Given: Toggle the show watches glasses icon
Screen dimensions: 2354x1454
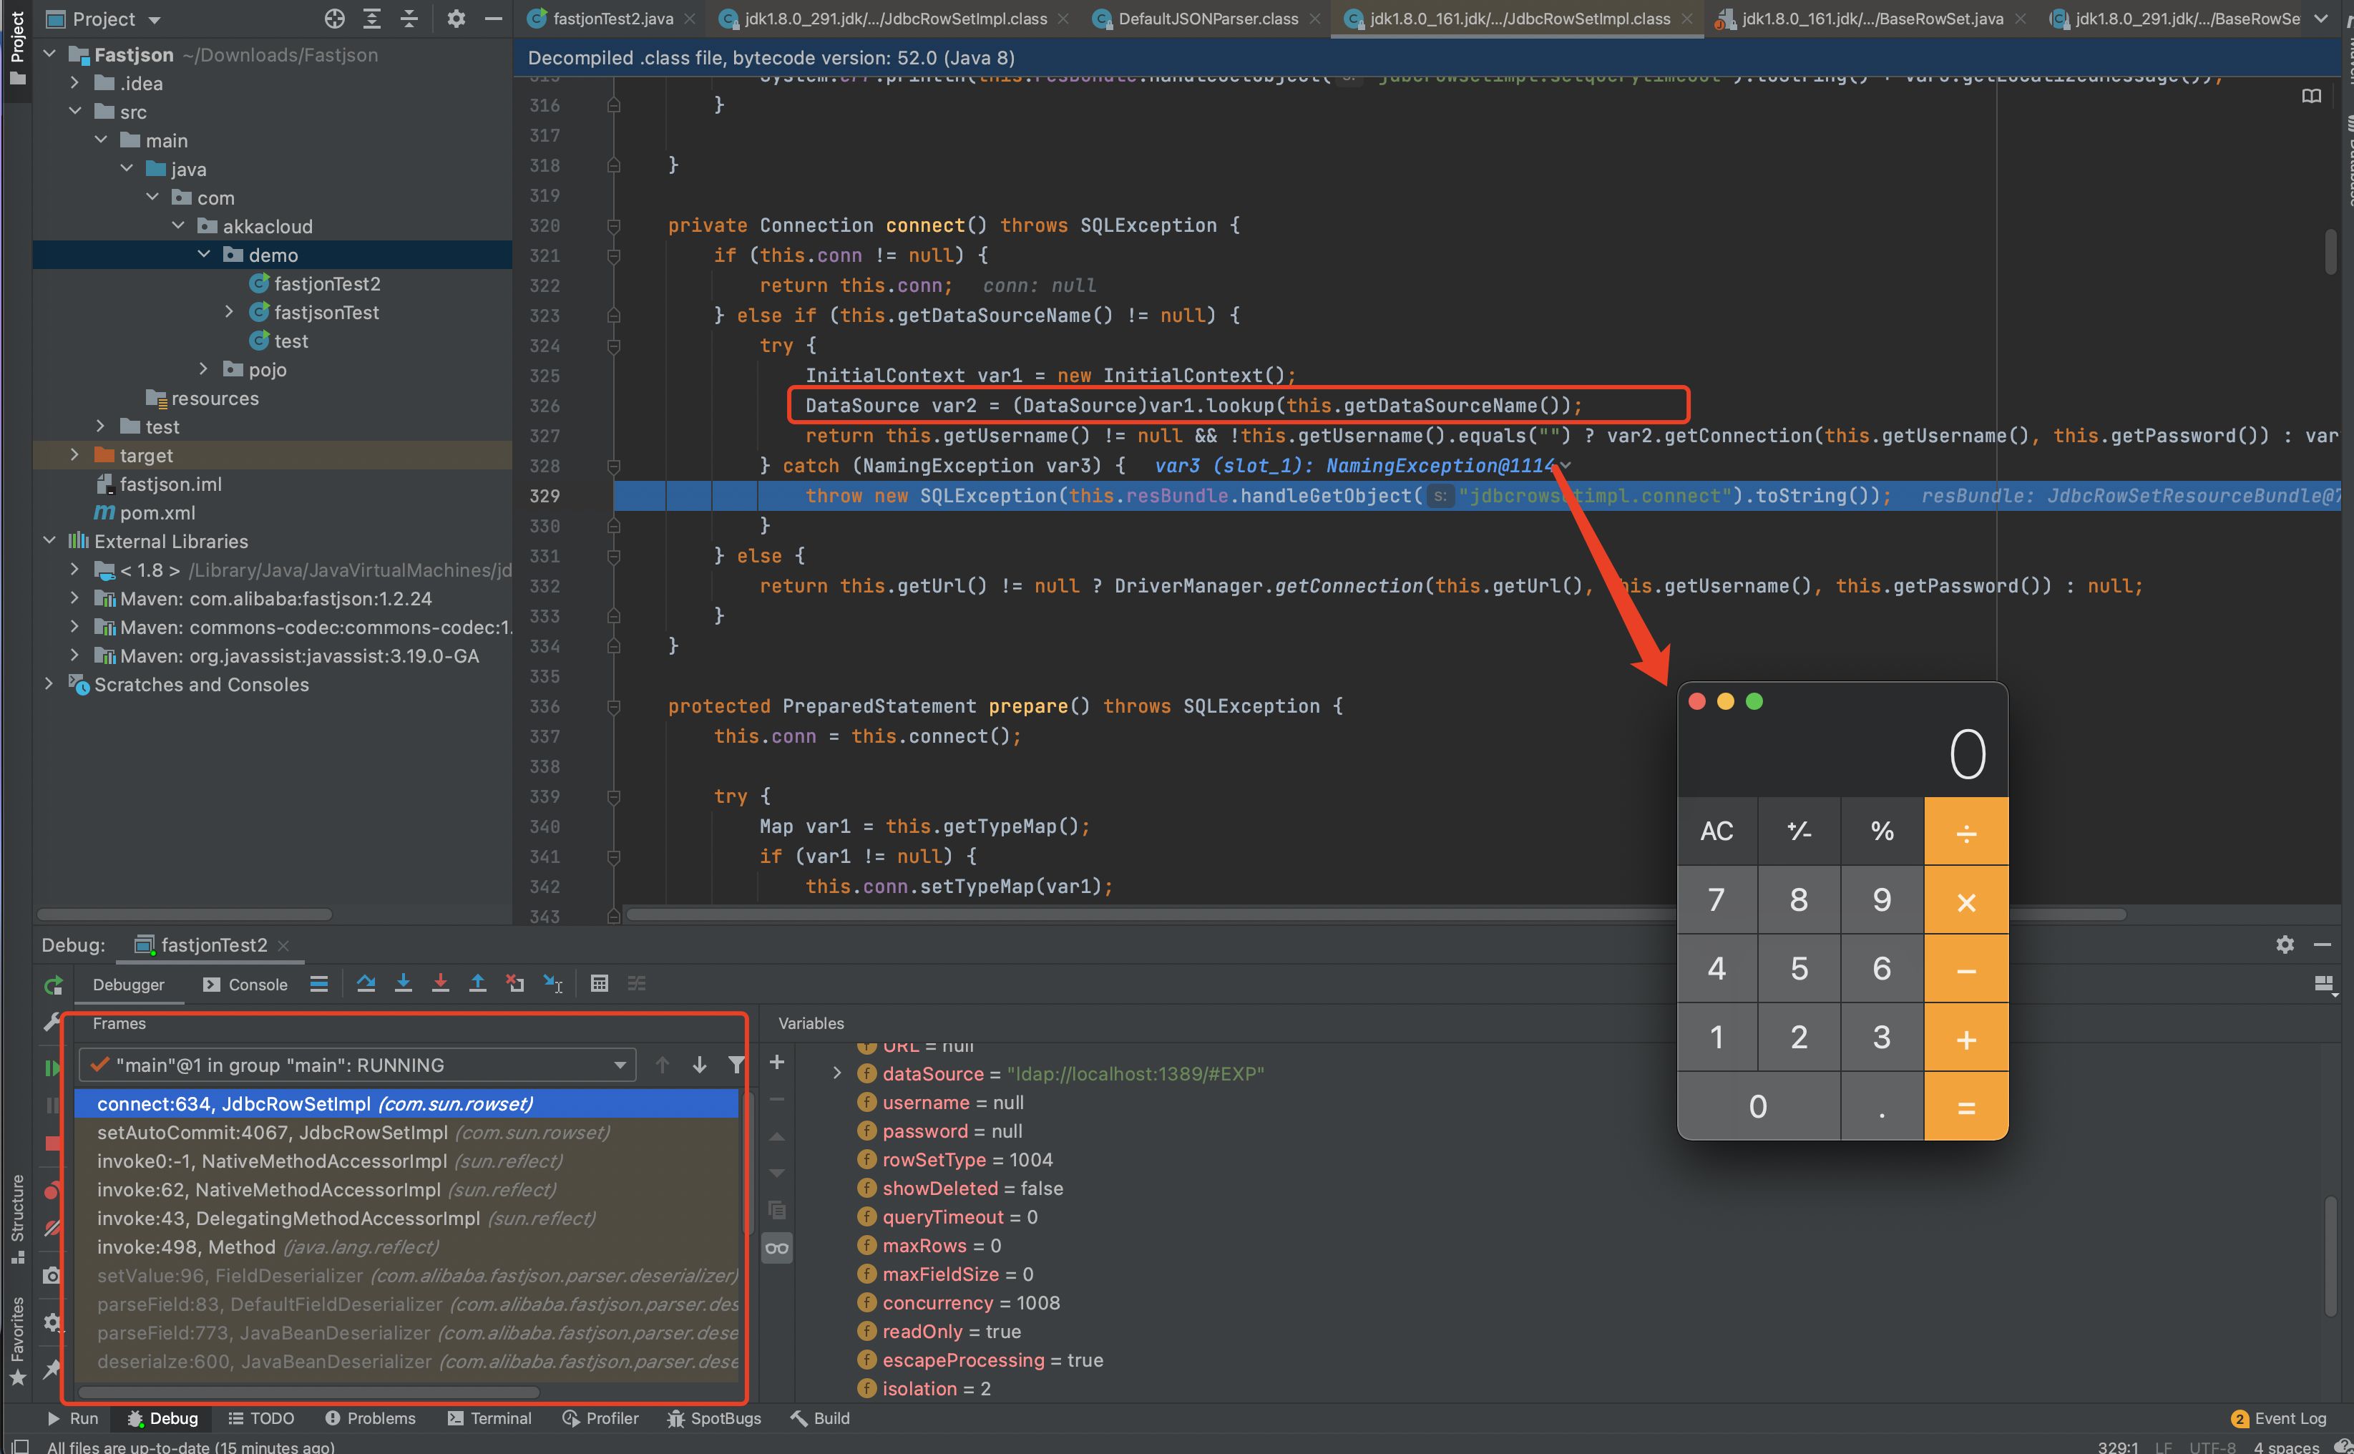Looking at the screenshot, I should (x=777, y=1248).
